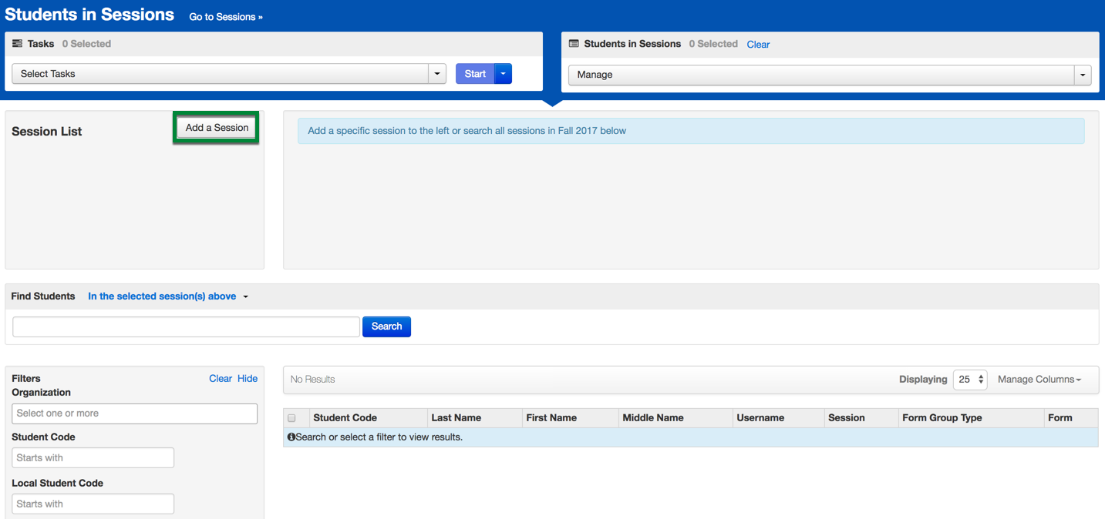This screenshot has width=1105, height=519.
Task: Expand the Start button dropdown arrow
Action: (504, 74)
